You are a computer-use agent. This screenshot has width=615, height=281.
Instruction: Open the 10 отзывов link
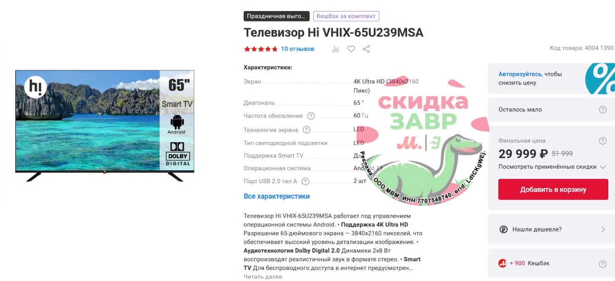[297, 49]
